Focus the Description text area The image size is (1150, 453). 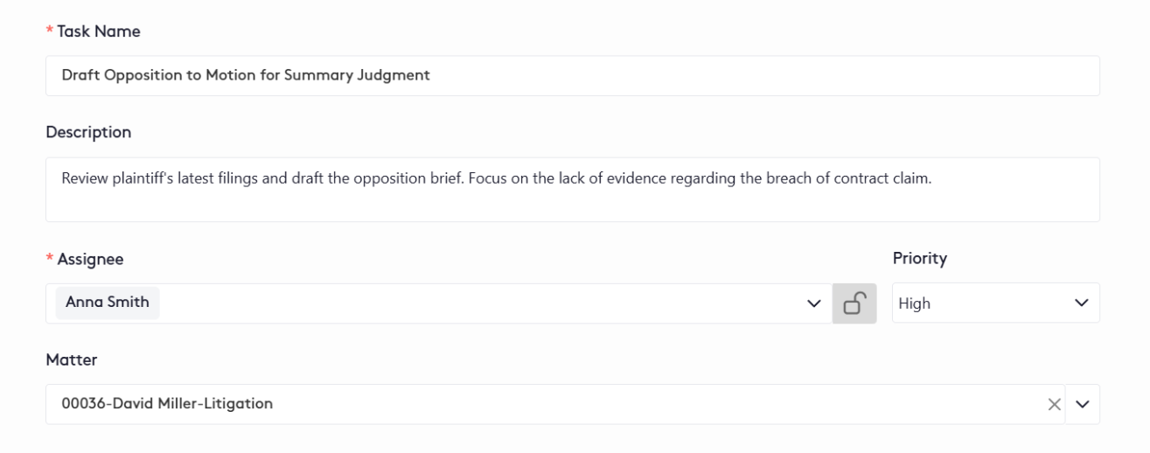point(573,201)
